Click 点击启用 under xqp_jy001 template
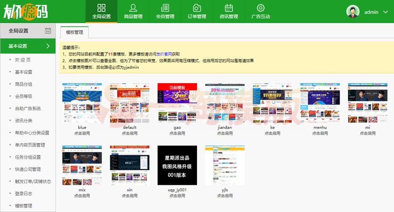The height and width of the screenshot is (212, 394). point(177,196)
